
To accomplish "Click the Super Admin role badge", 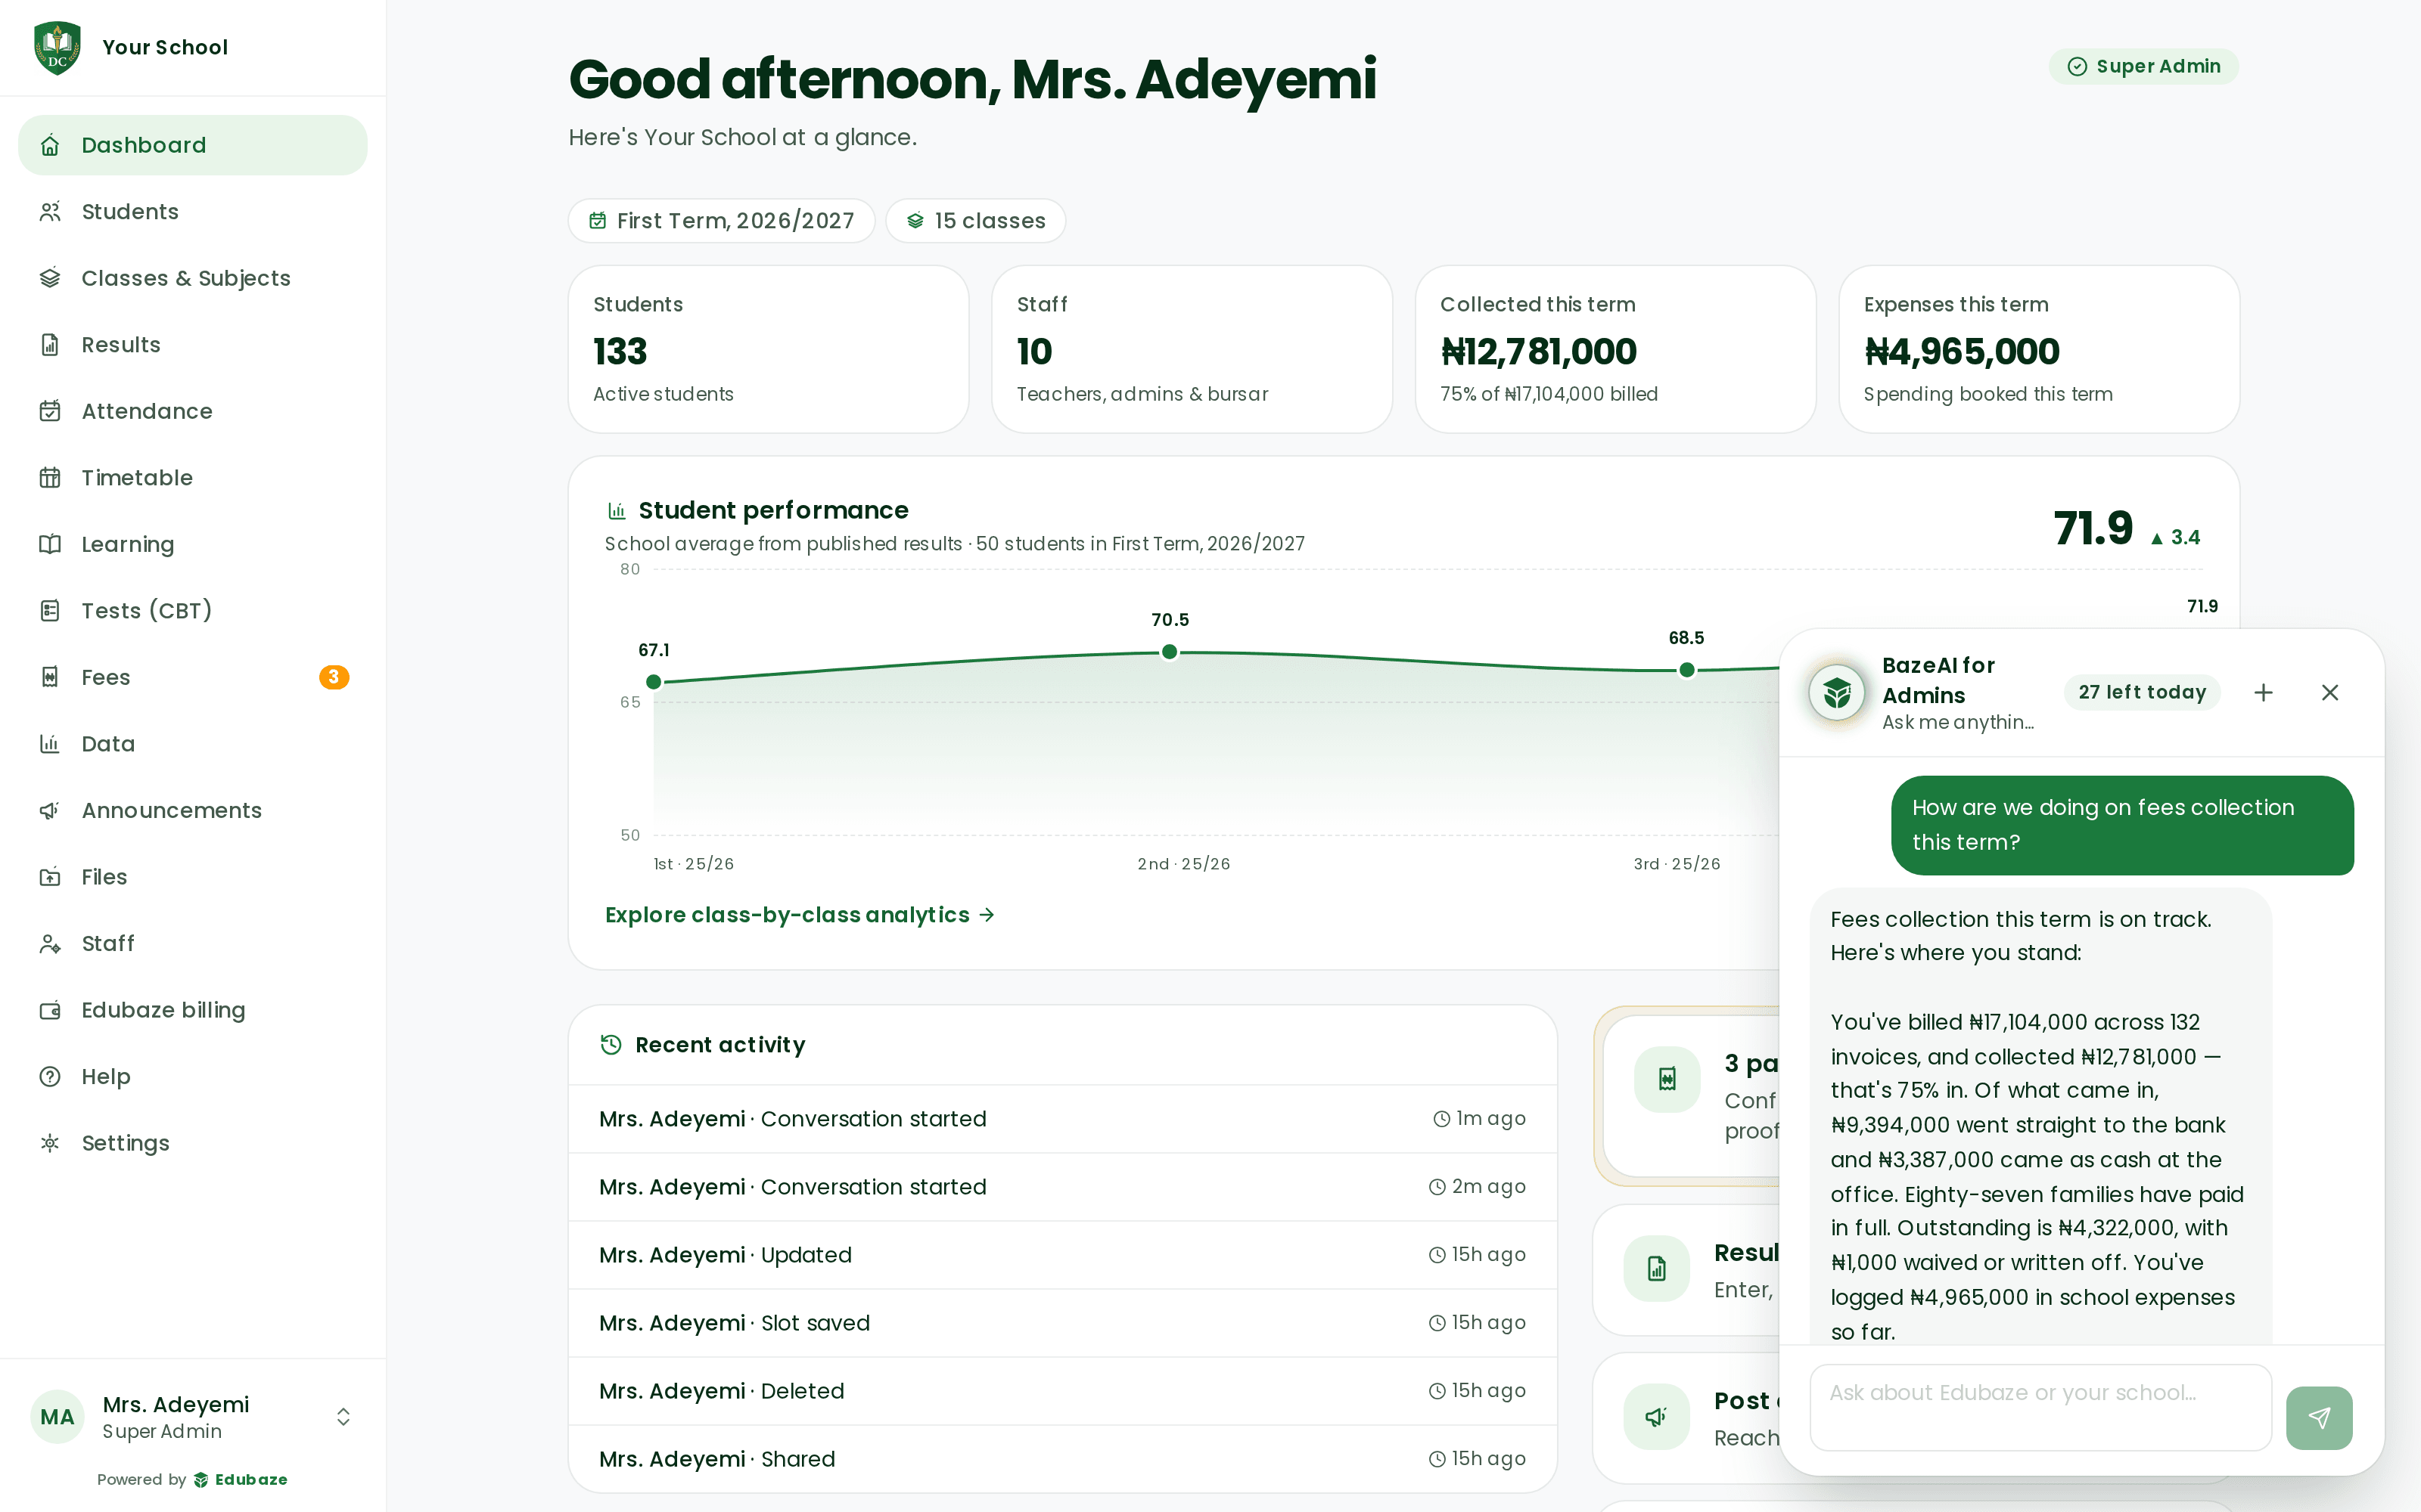I will click(x=2143, y=66).
